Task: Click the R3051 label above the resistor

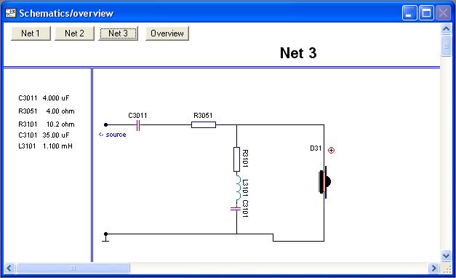Action: [203, 115]
